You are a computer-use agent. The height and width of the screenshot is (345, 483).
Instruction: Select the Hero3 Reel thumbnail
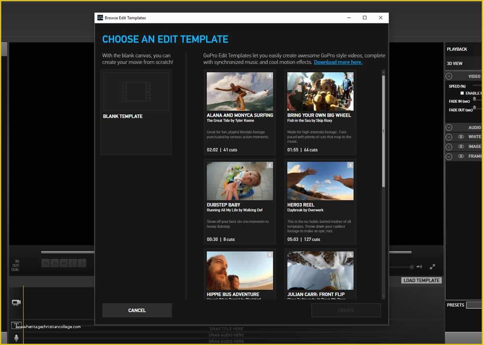click(x=320, y=181)
